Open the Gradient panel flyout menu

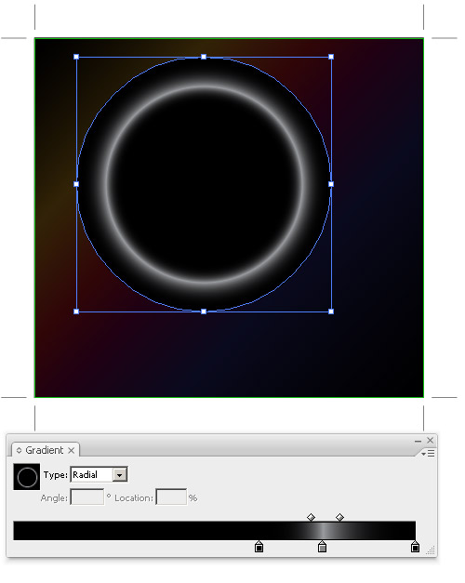428,453
